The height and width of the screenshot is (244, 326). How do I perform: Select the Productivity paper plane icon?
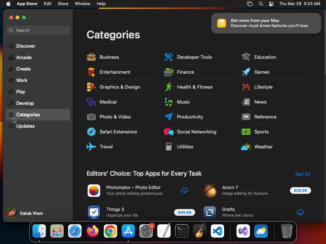(x=169, y=117)
